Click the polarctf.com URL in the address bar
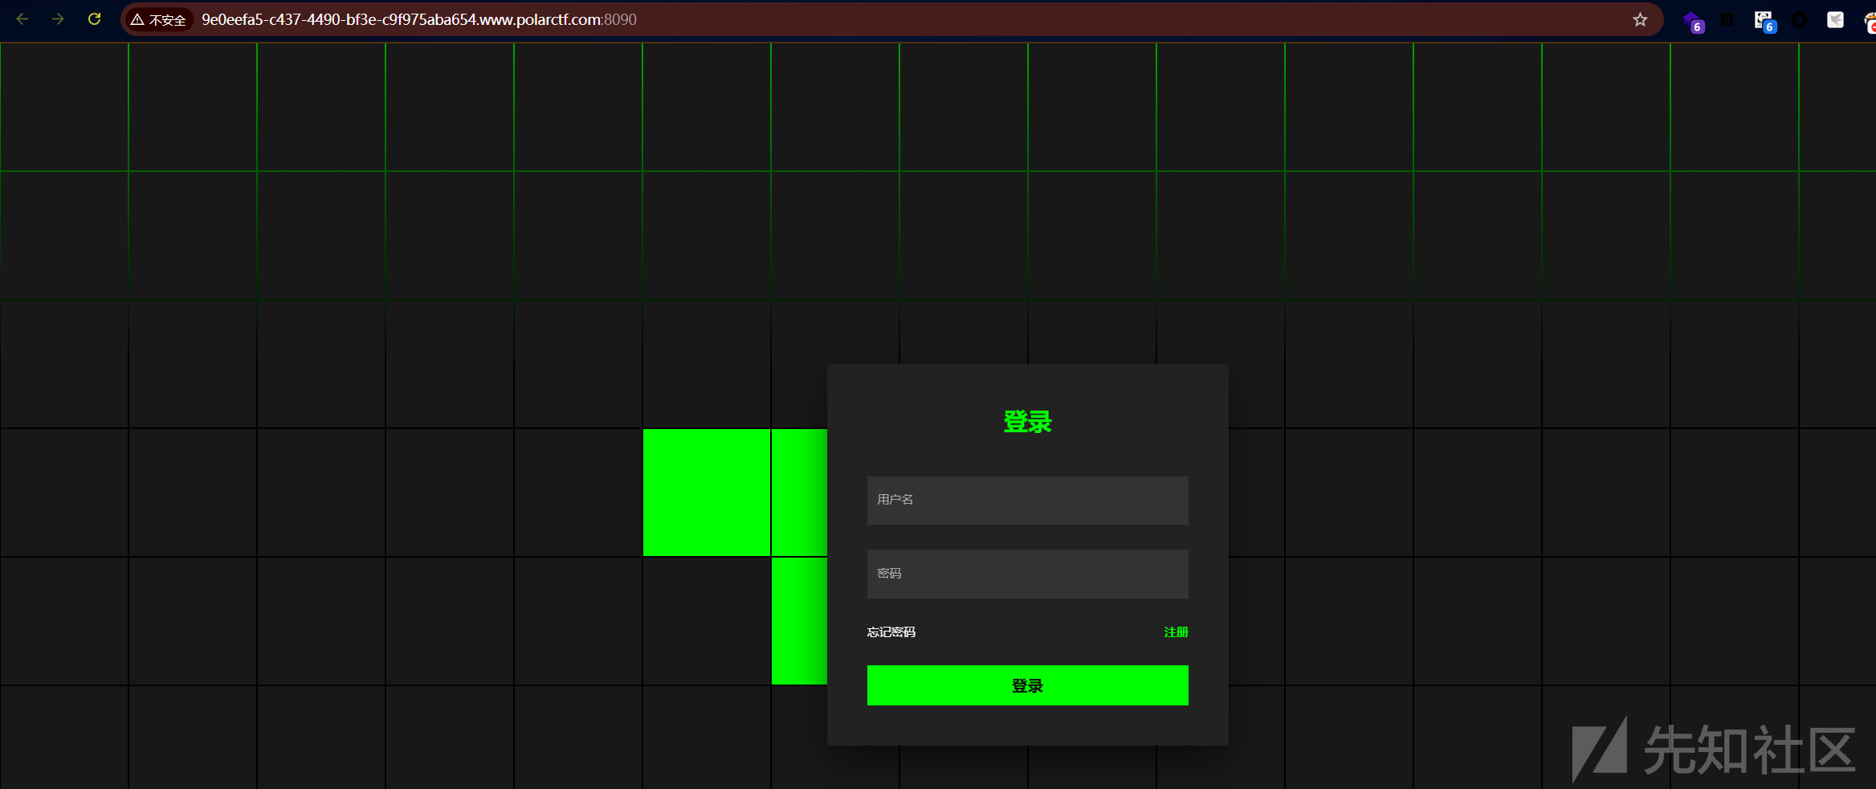Image resolution: width=1876 pixels, height=789 pixels. [x=418, y=19]
